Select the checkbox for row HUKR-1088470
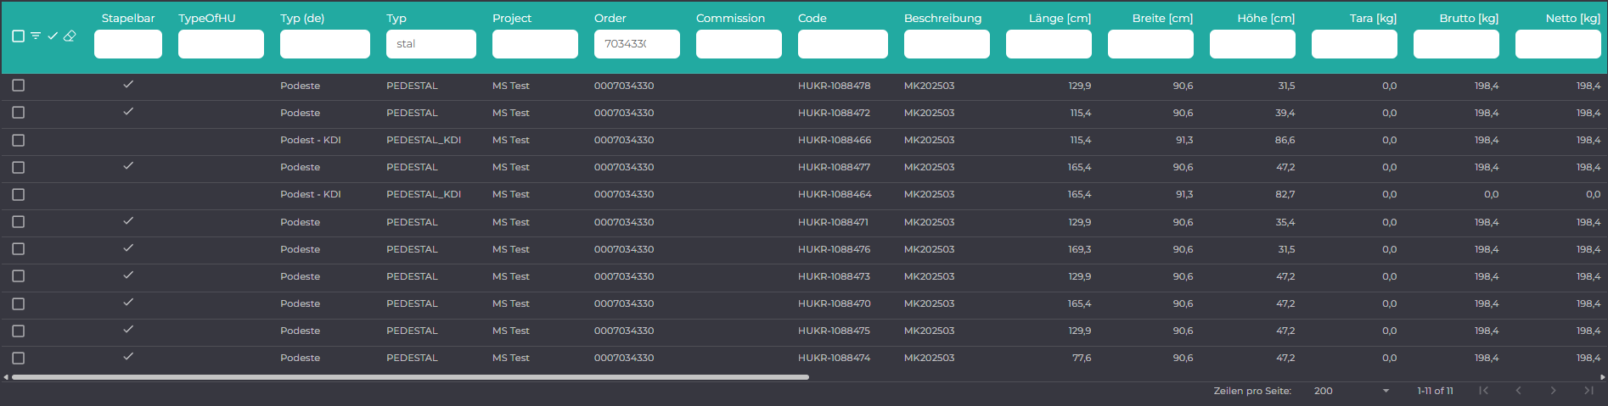This screenshot has width=1608, height=406. (x=19, y=303)
